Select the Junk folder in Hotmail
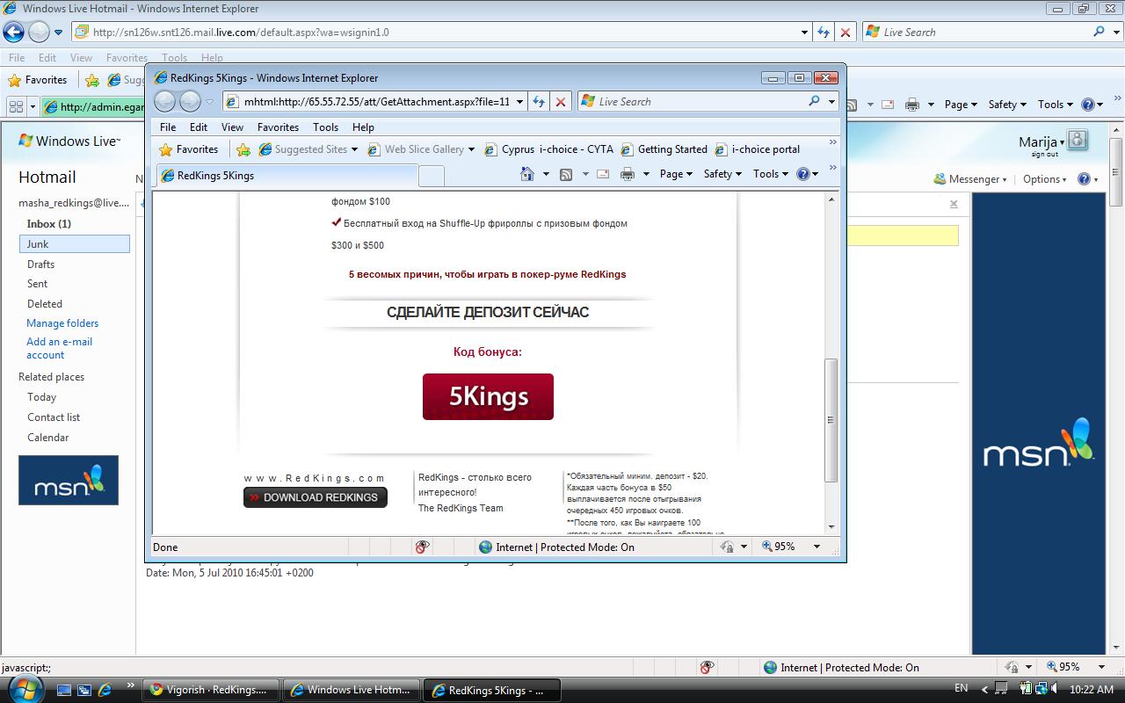This screenshot has width=1125, height=703. (75, 244)
